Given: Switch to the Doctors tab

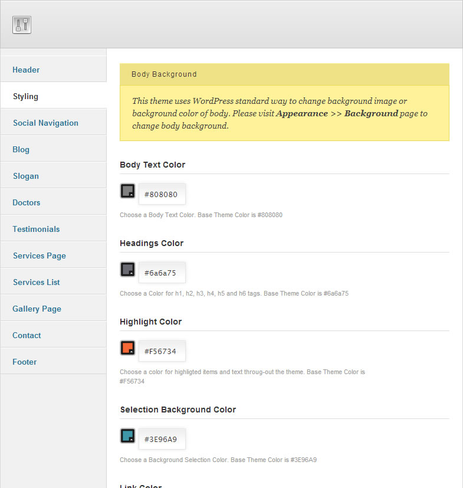Looking at the screenshot, I should tap(27, 202).
